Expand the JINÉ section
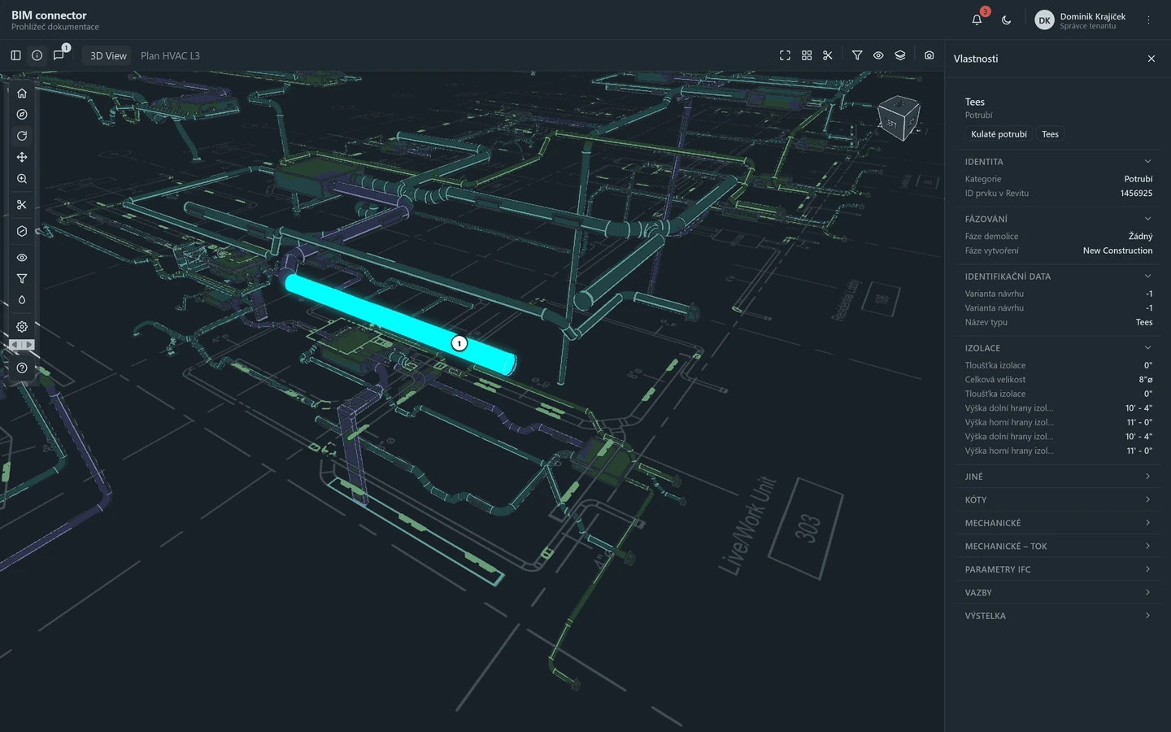Screen dimensions: 1171x732 pyautogui.click(x=1058, y=477)
